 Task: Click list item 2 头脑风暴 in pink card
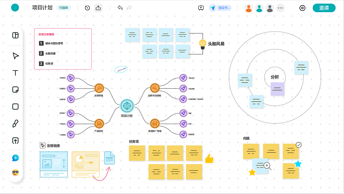point(47,53)
